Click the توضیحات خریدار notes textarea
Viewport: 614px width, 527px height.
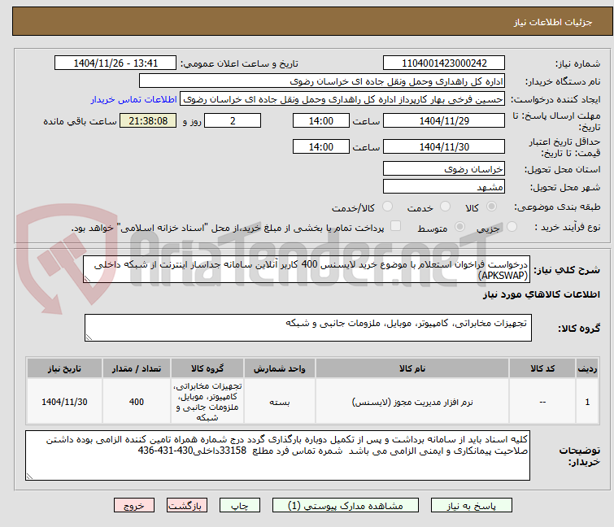point(277,455)
